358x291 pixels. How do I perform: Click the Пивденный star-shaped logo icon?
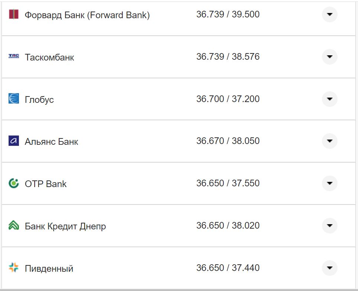coord(13,268)
